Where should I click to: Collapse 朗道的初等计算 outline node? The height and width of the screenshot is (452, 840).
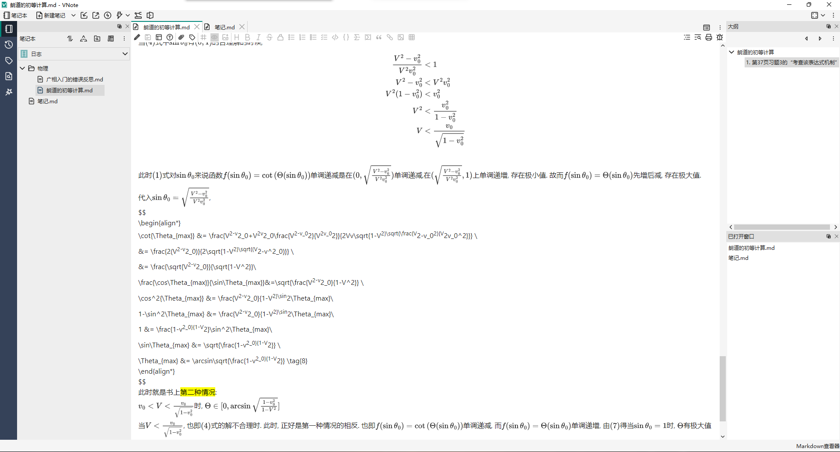click(x=731, y=52)
